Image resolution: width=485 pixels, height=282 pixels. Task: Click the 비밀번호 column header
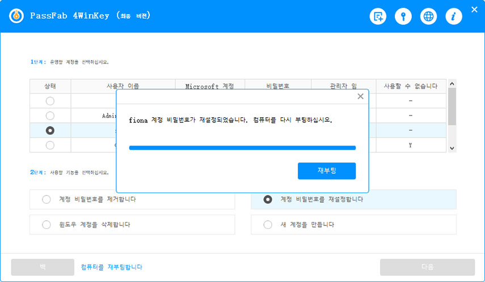(x=278, y=86)
